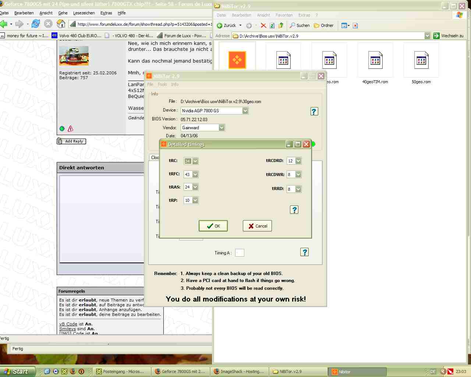Open the tRRD timing dropdown
Viewport: 471px width, 377px height.
298,189
